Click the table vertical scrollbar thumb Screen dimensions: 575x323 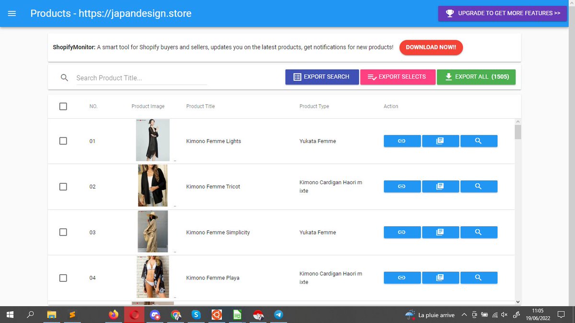(517, 132)
